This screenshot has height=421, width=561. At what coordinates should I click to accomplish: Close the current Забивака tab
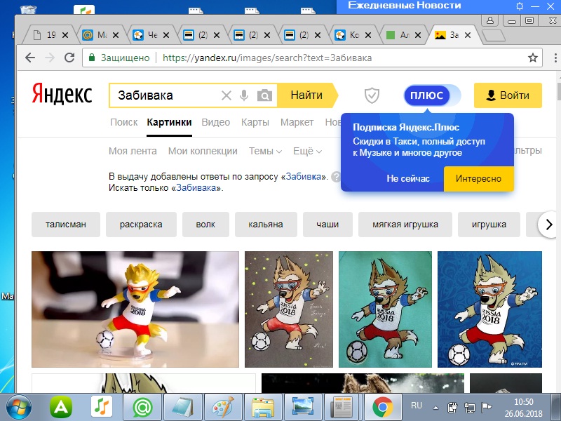(467, 35)
